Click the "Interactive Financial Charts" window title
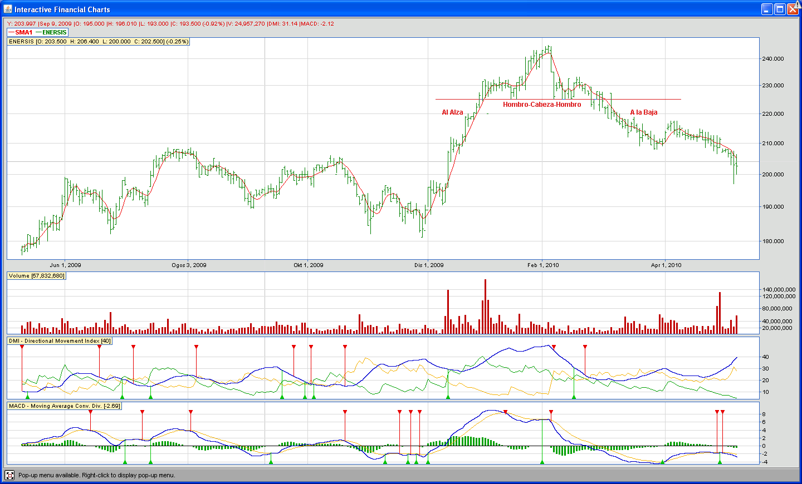The width and height of the screenshot is (802, 484). point(62,9)
